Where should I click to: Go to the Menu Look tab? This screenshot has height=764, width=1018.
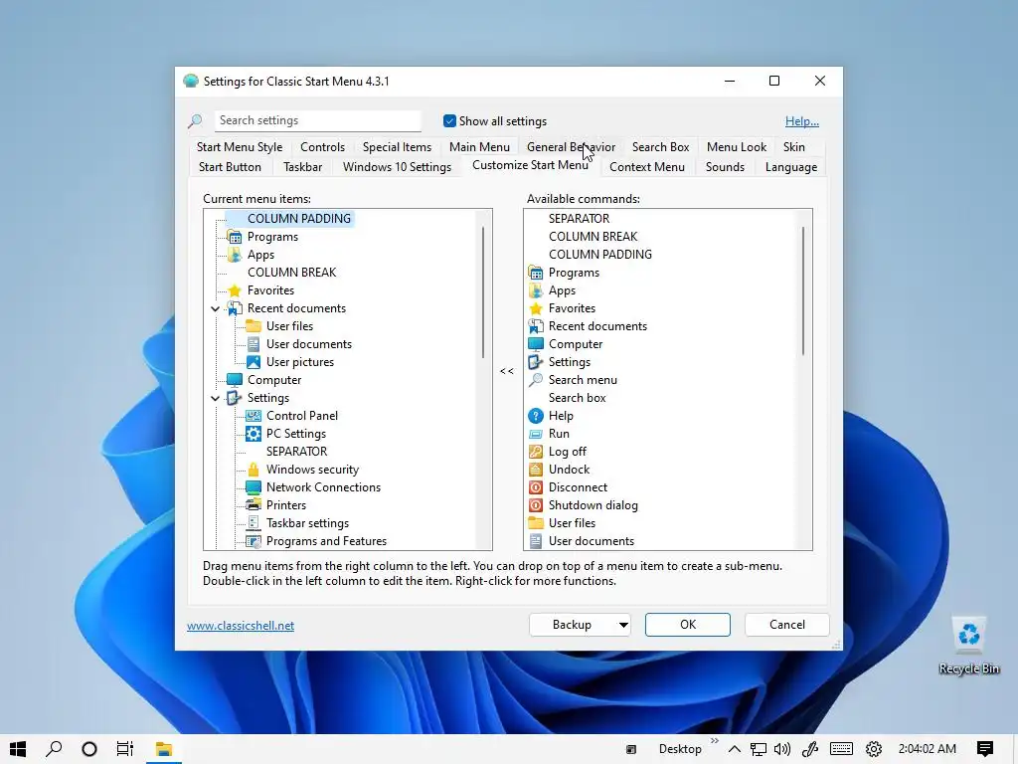737,147
